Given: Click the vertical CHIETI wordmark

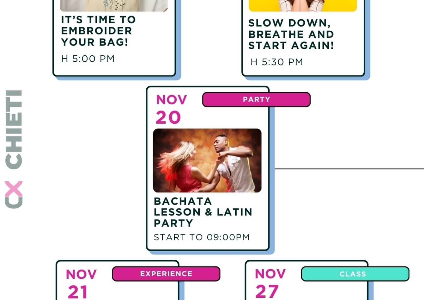Looking at the screenshot, I should [14, 129].
